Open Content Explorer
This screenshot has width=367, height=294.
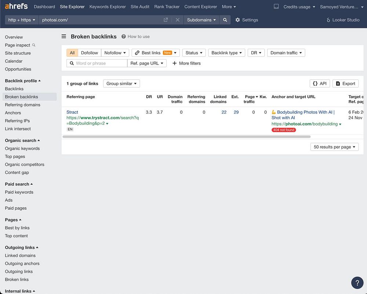click(201, 7)
